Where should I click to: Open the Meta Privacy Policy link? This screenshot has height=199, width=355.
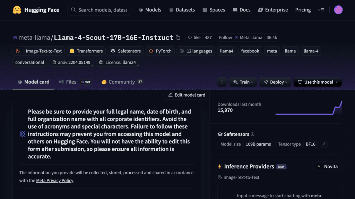[54, 181]
